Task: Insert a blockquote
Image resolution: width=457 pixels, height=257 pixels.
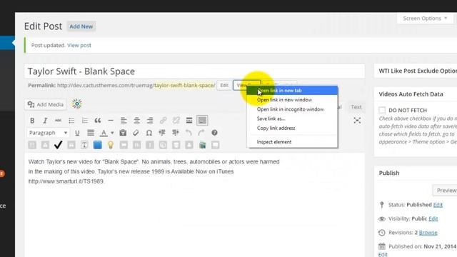Action: click(98, 121)
